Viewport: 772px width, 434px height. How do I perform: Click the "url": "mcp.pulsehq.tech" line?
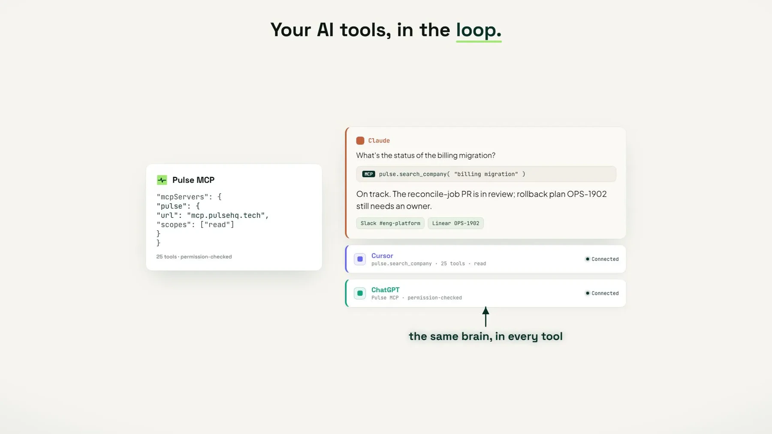click(x=213, y=215)
